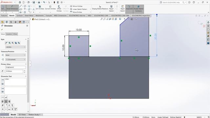This screenshot has width=210, height=118.
Task: Click the 20.00 vertical dimension in sketch
Action: pyautogui.click(x=155, y=36)
